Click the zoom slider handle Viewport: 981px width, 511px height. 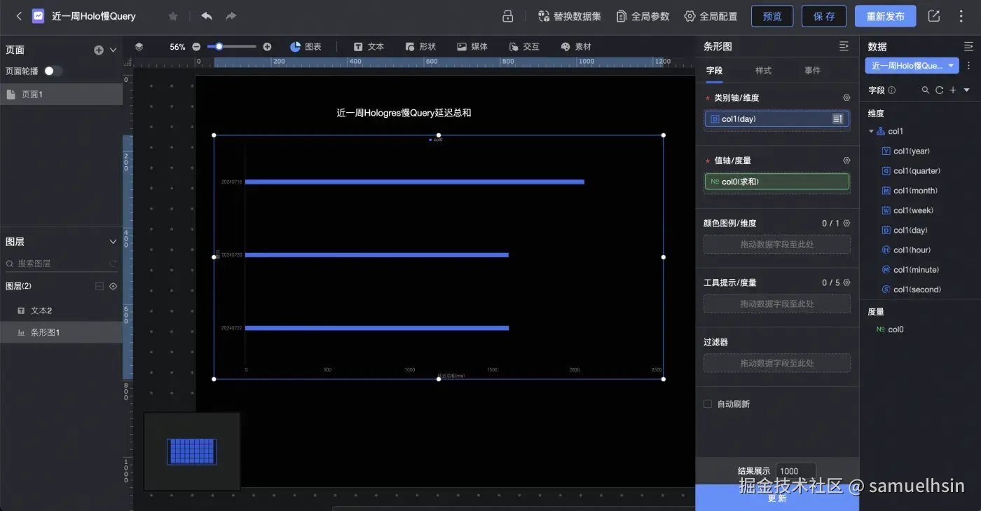point(219,46)
